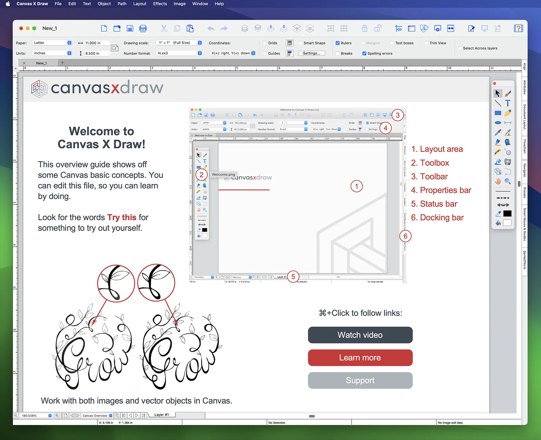Viewport: 541px width, 440px height.
Task: Select the Selection arrow tool in toolbox
Action: tap(498, 93)
